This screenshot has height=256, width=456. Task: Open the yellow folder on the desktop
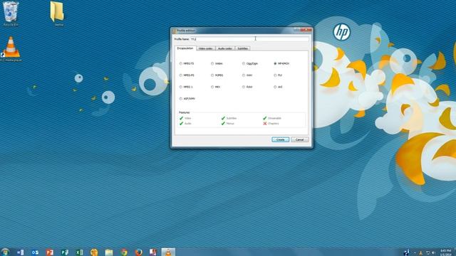(58, 14)
